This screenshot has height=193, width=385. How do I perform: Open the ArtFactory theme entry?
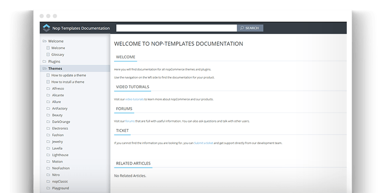point(60,109)
